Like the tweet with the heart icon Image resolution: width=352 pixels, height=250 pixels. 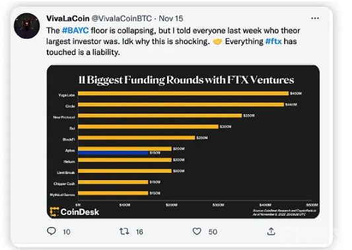tap(197, 231)
